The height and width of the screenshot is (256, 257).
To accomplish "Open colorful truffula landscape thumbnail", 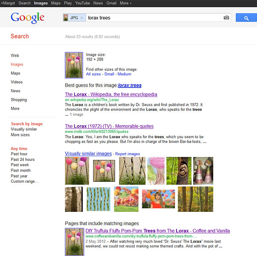I will (x=126, y=199).
